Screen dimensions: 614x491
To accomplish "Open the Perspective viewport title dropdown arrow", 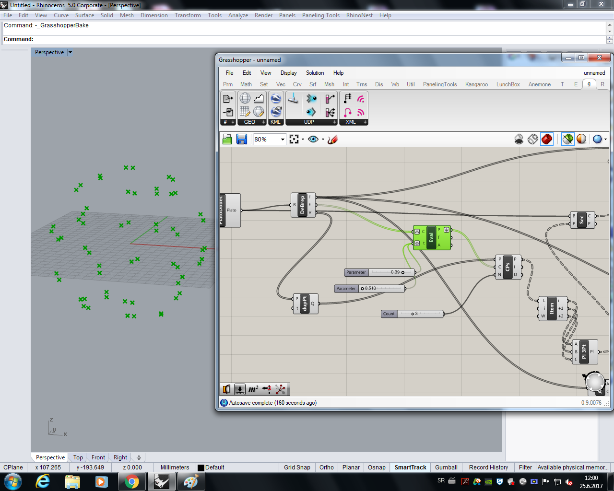I will pos(70,52).
